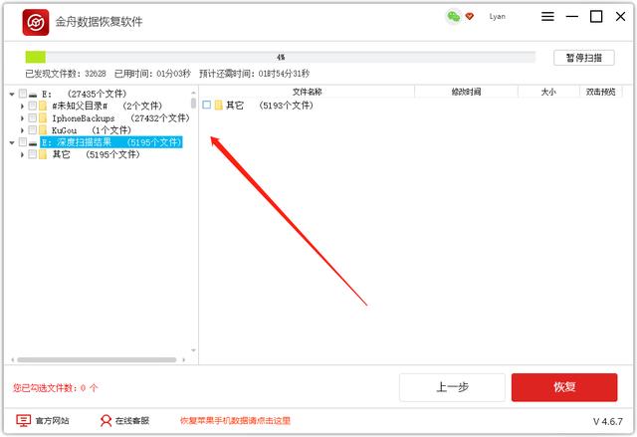The height and width of the screenshot is (437, 637).
Task: Click the official website monitor icon
Action: [x=23, y=421]
